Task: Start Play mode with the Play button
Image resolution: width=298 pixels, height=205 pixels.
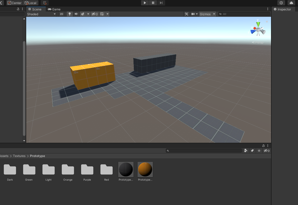Action: point(145,3)
